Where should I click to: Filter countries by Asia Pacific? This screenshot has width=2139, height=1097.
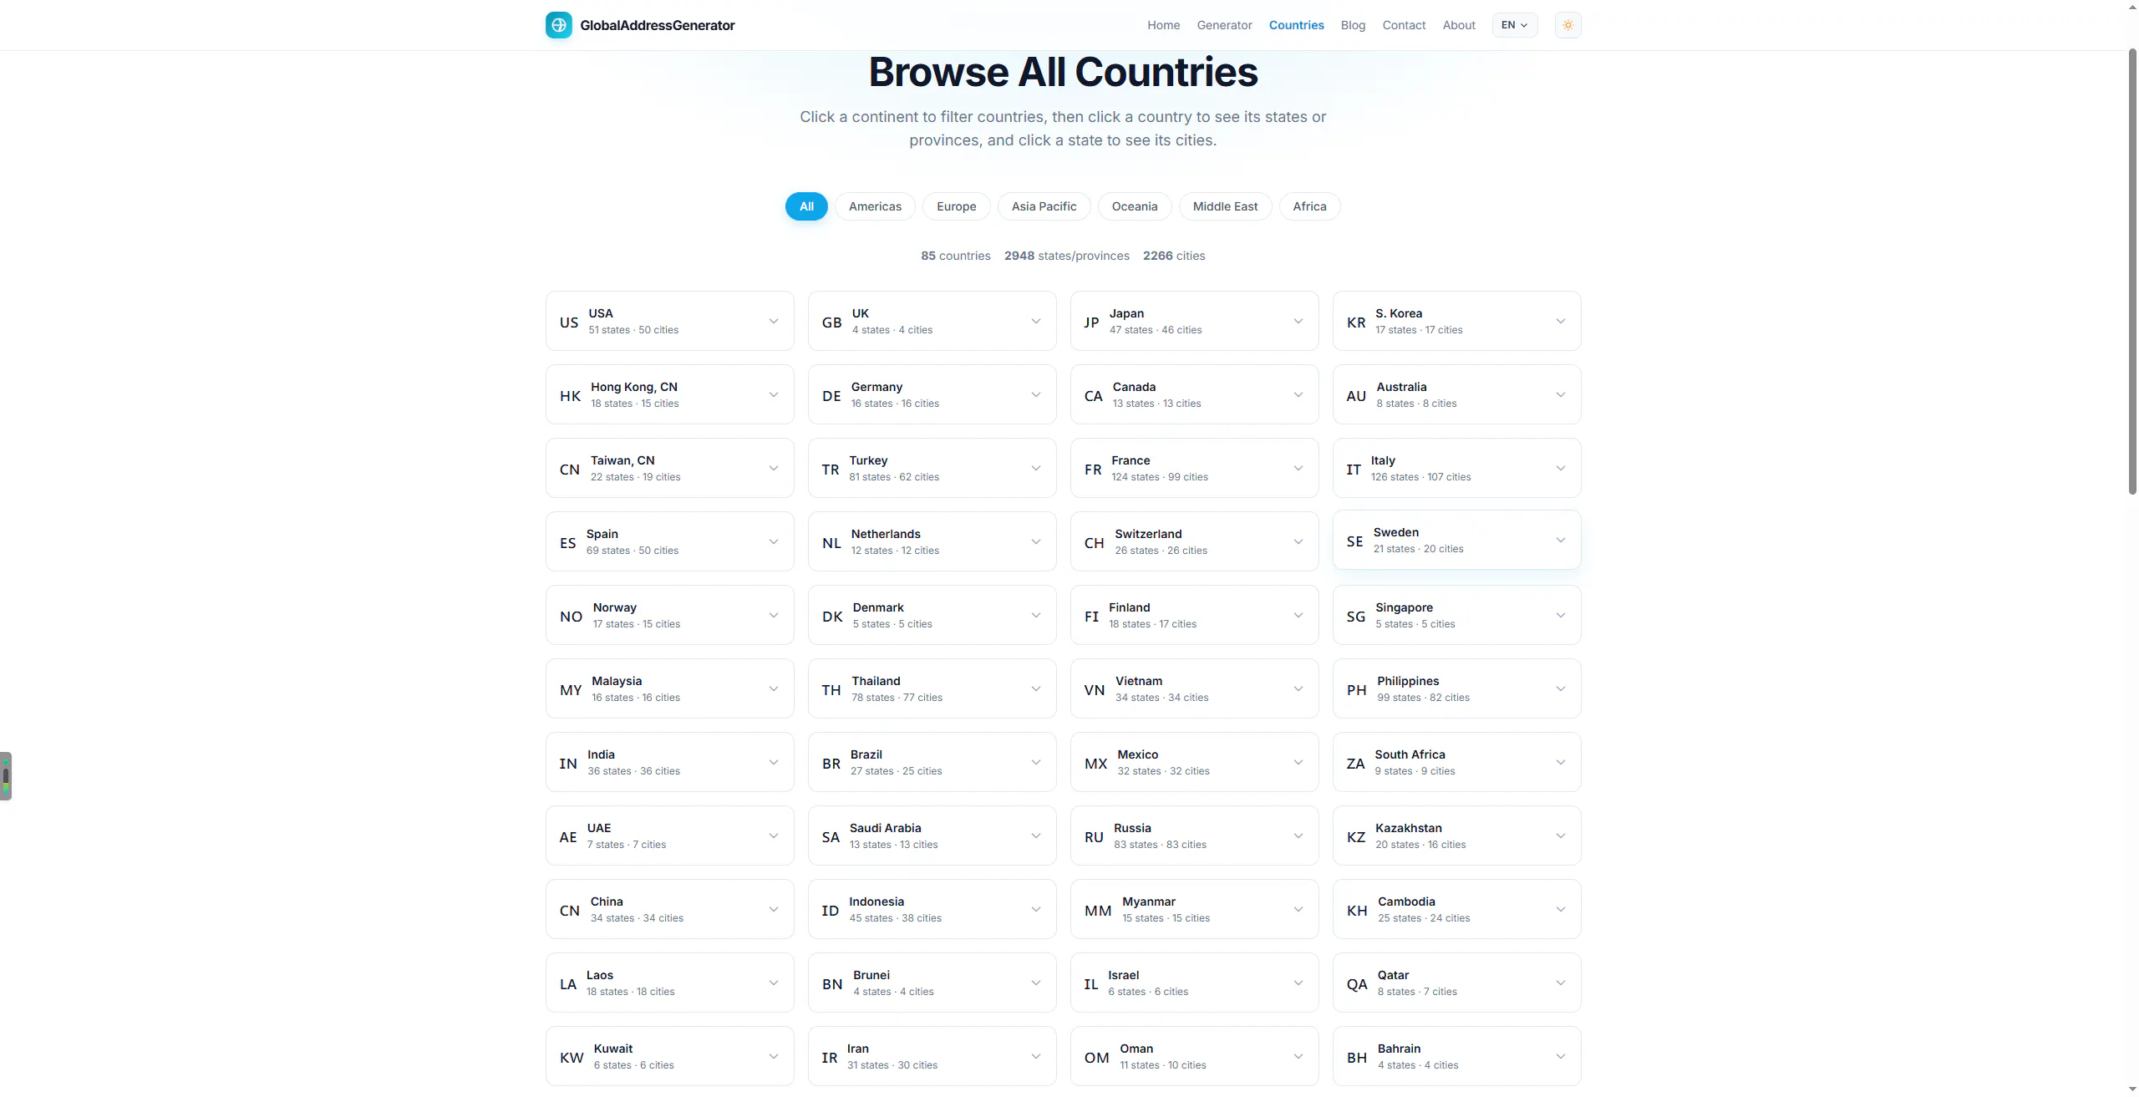(1044, 206)
